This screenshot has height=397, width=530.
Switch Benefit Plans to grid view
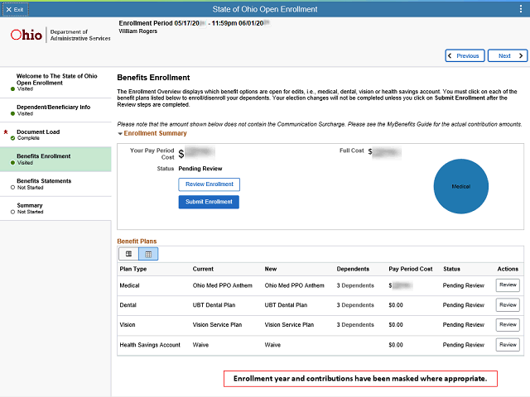tap(148, 254)
